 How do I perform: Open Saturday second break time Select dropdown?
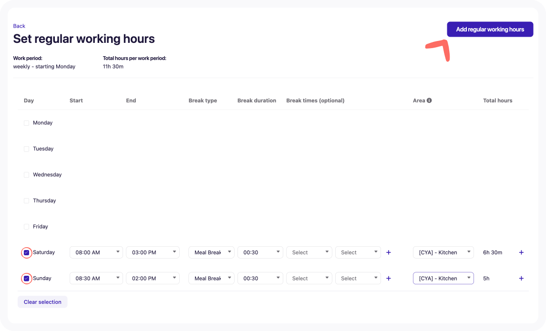pyautogui.click(x=358, y=252)
